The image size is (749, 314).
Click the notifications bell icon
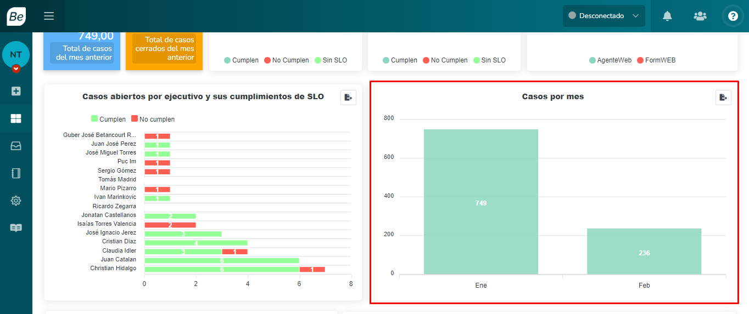click(667, 16)
